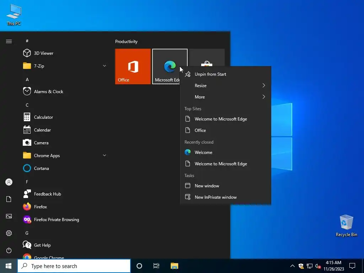Click the Power button in Start
The width and height of the screenshot is (364, 273).
[x=9, y=250]
